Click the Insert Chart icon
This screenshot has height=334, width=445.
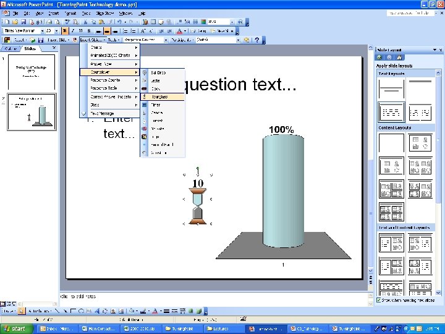pos(145,22)
